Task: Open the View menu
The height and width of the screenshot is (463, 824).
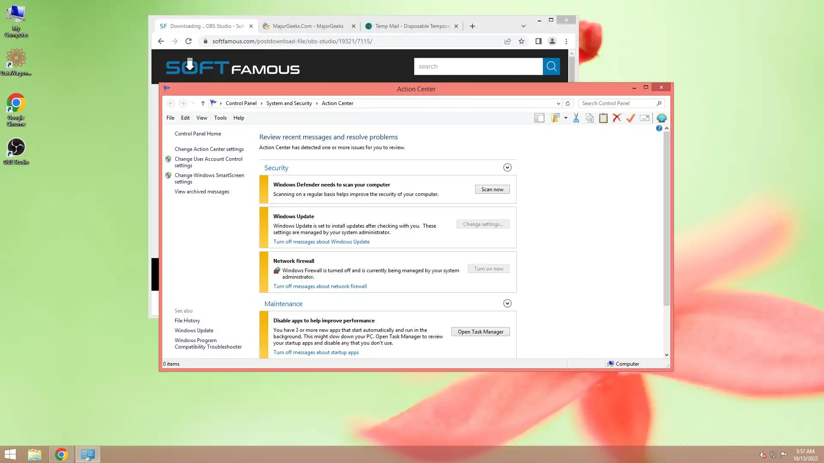Action: pos(202,118)
